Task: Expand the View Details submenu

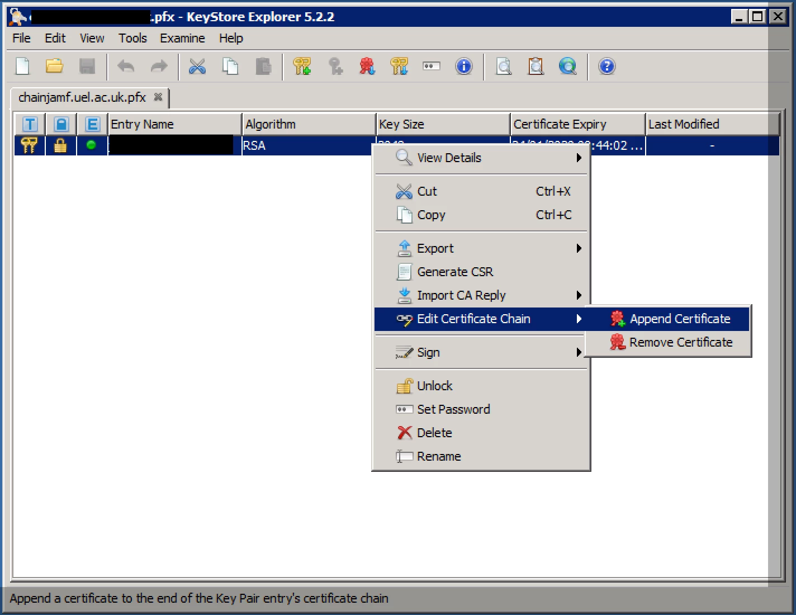Action: click(x=481, y=158)
